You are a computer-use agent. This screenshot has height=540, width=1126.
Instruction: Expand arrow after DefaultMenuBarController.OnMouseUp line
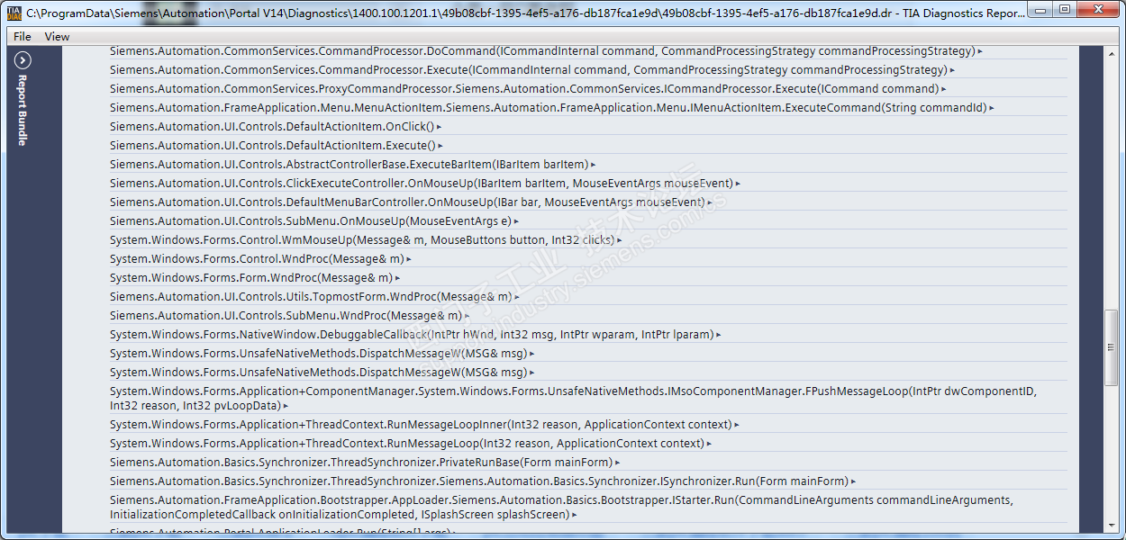coord(709,203)
